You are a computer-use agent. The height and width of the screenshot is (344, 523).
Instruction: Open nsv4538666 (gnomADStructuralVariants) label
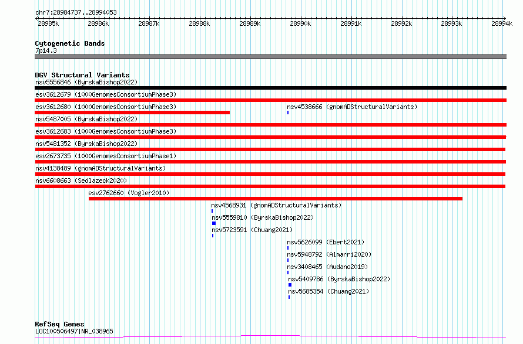pyautogui.click(x=352, y=107)
